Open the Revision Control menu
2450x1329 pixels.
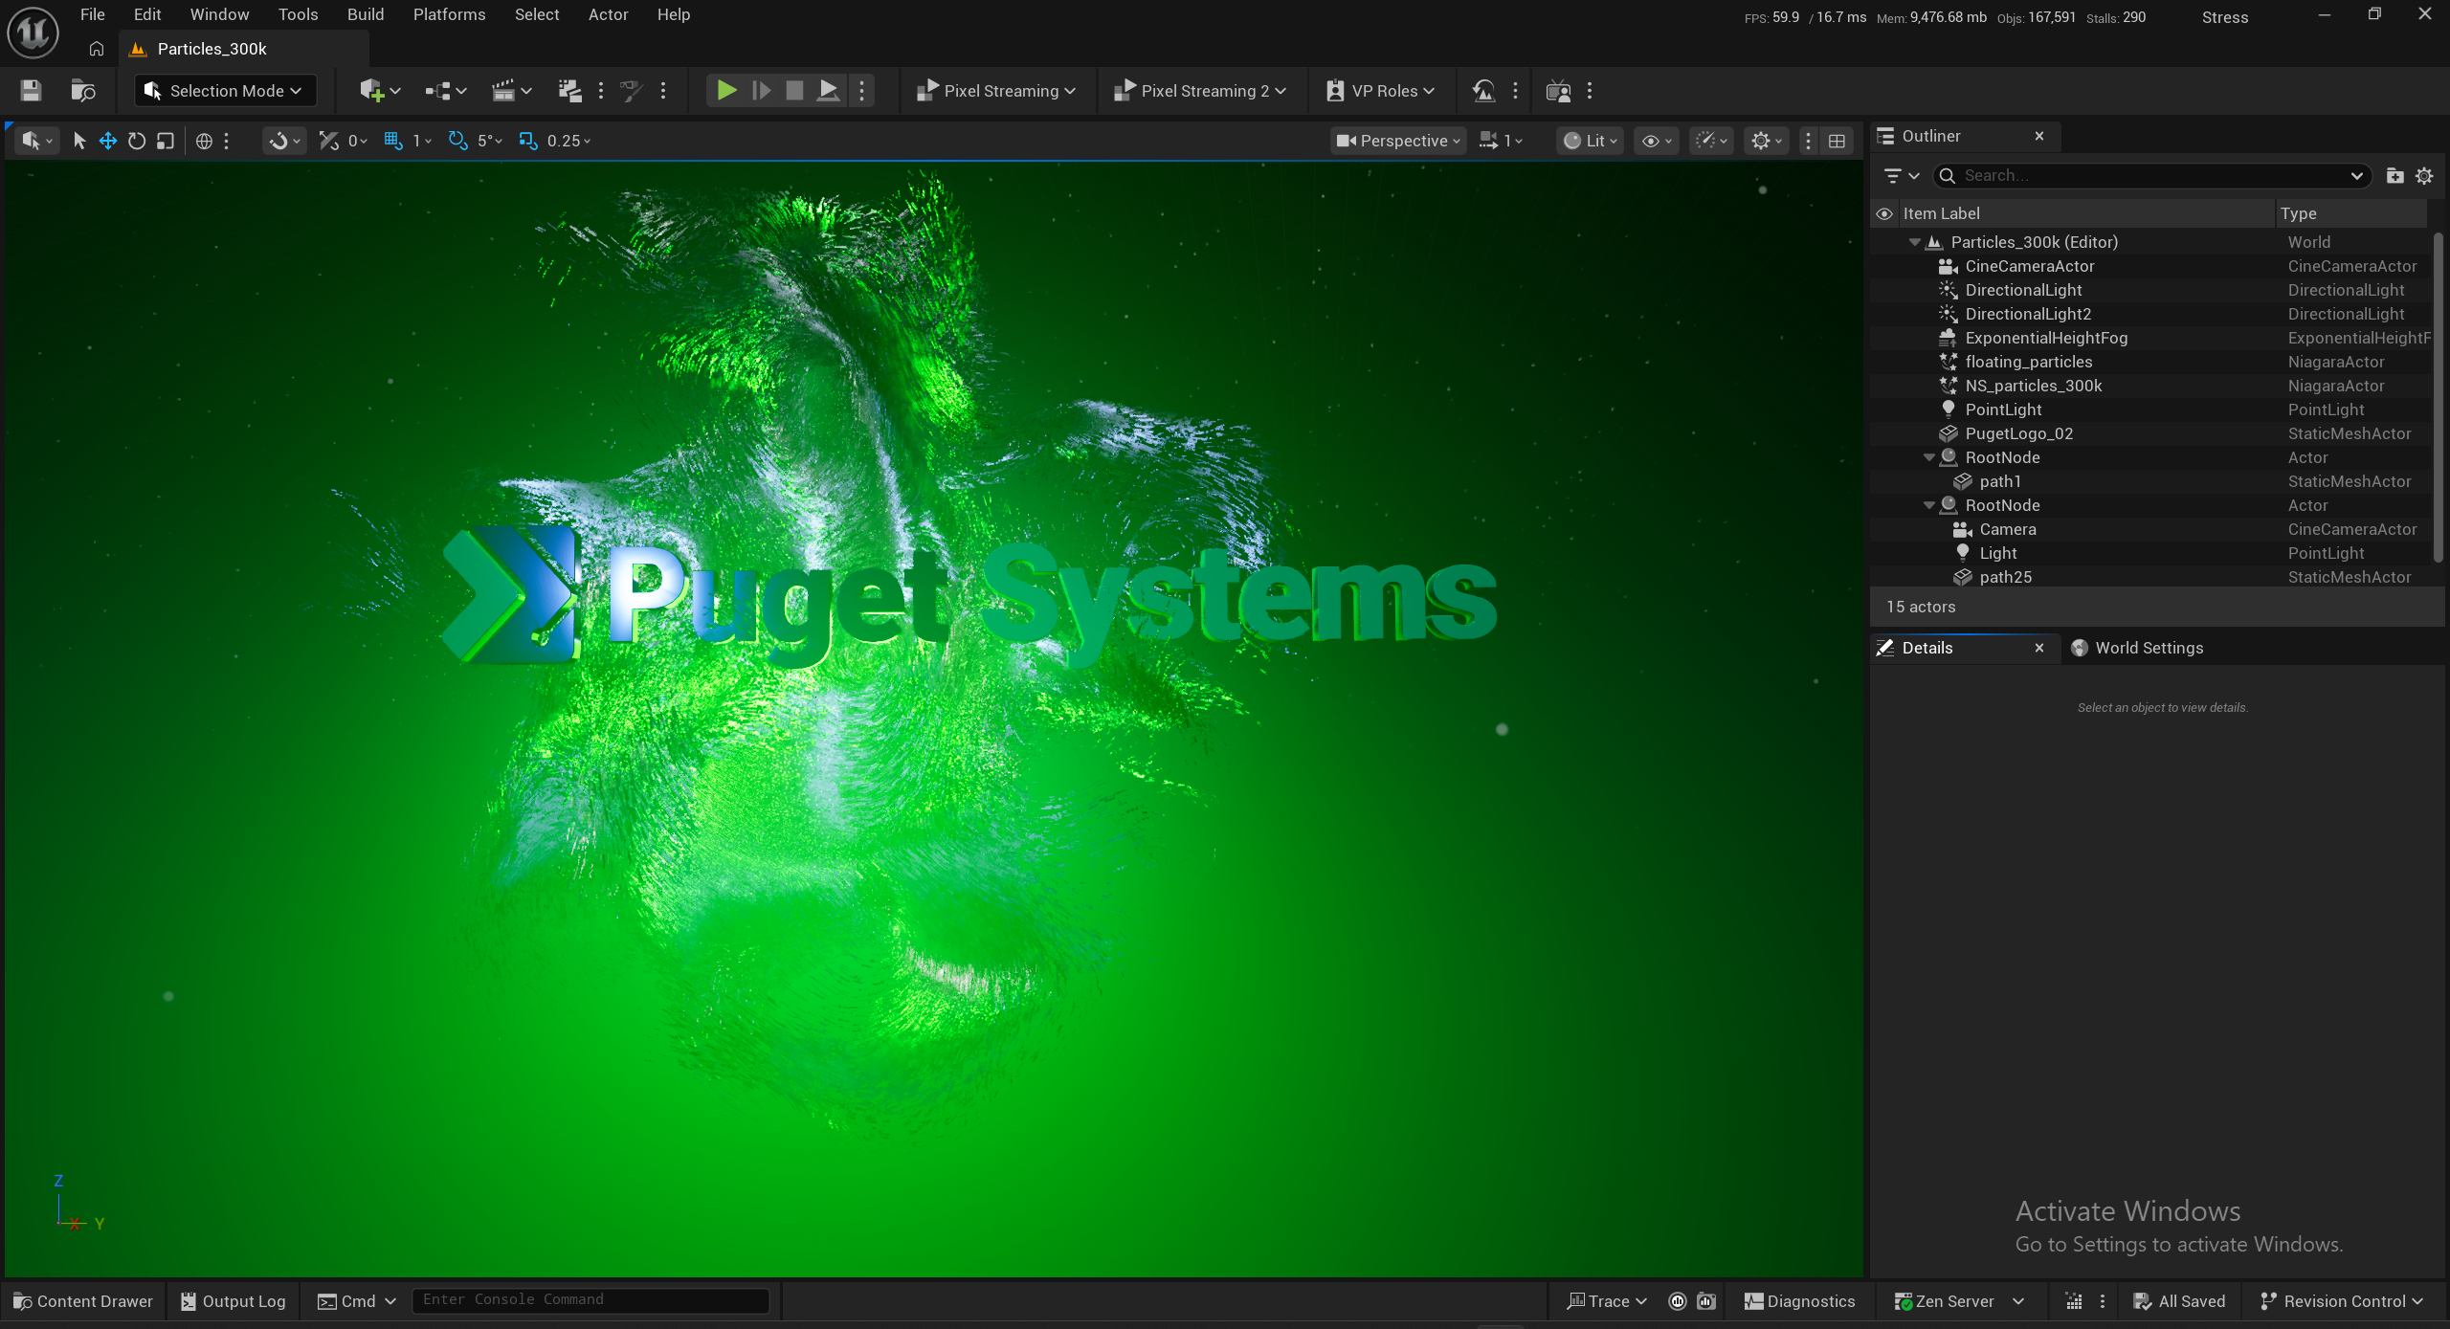coord(2341,1301)
